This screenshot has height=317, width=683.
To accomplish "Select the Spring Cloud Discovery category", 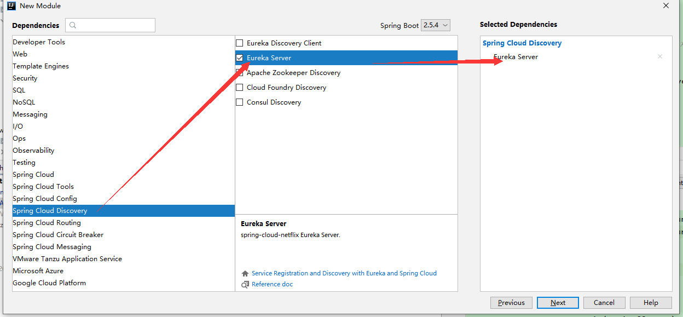I will pos(124,211).
